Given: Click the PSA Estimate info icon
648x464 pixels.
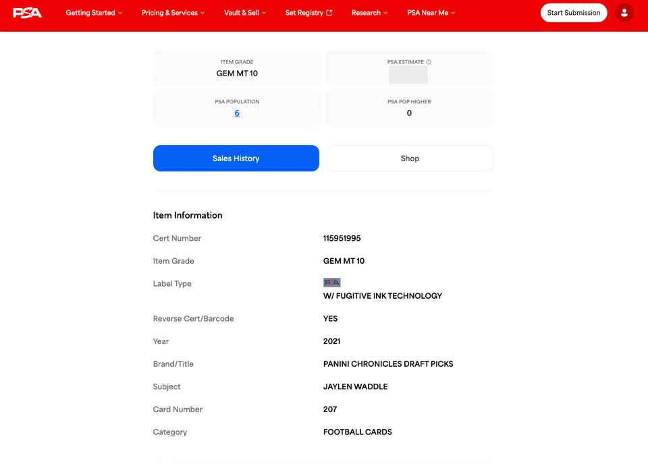Looking at the screenshot, I should (429, 62).
